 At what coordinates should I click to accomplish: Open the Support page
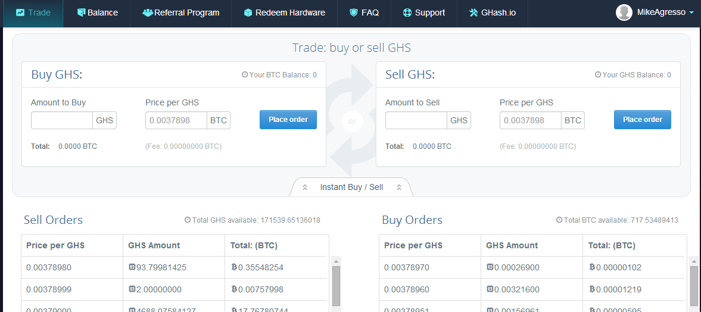click(424, 13)
